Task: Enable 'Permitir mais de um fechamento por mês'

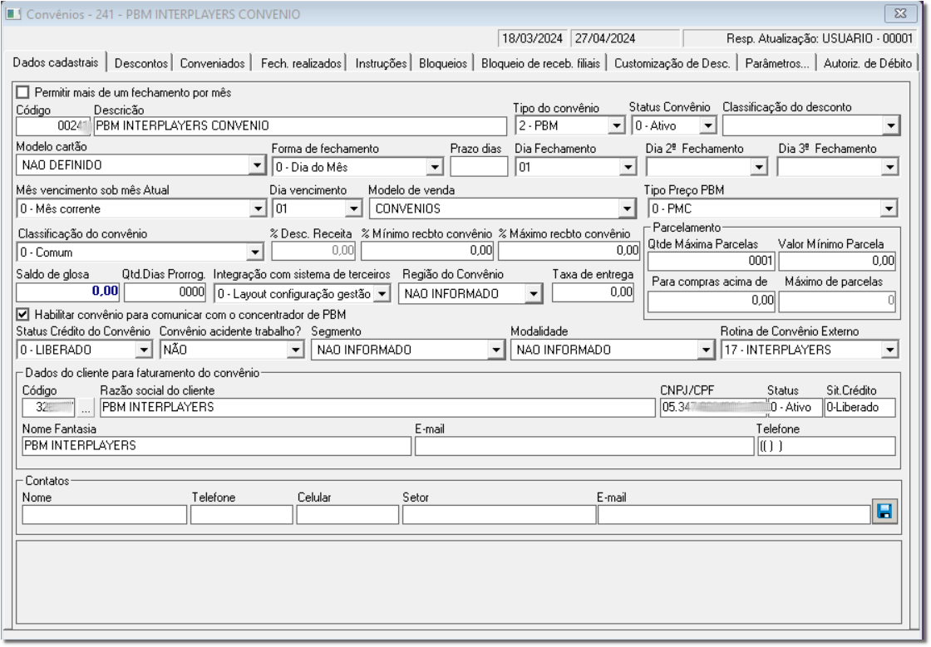Action: pos(22,92)
